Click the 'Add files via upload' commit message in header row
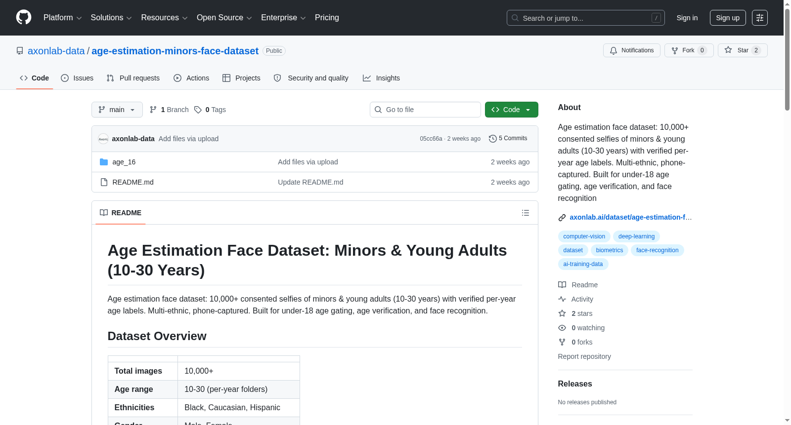 point(188,139)
